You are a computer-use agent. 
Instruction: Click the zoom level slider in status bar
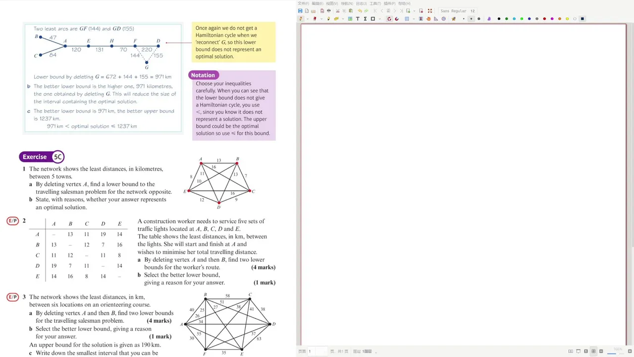616,354
